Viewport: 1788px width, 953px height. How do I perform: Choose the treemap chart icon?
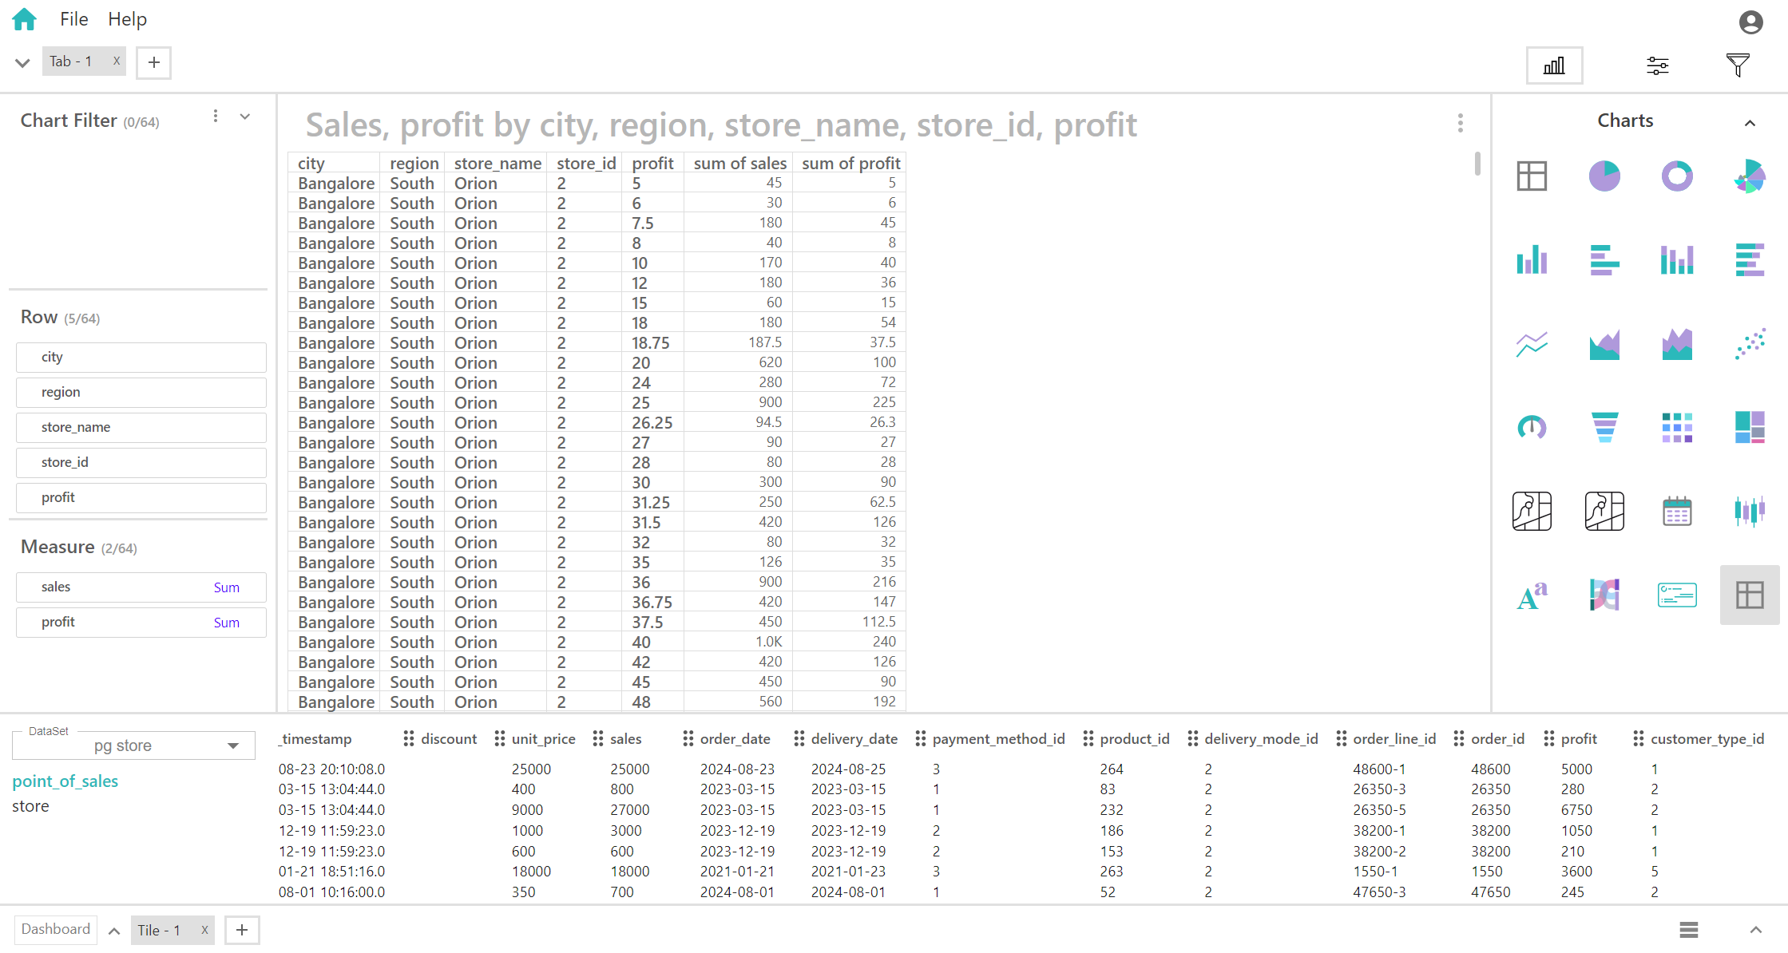pyautogui.click(x=1750, y=428)
